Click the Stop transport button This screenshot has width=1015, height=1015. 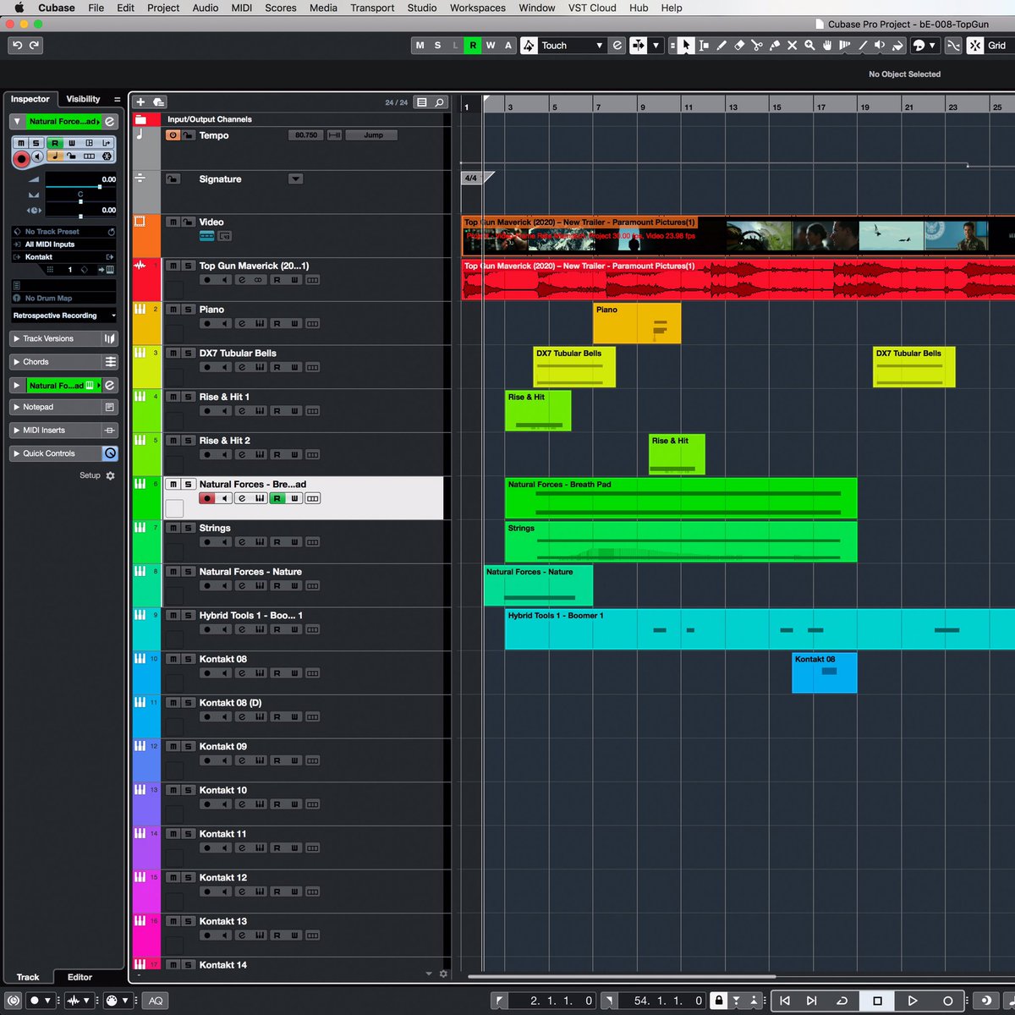(877, 1001)
